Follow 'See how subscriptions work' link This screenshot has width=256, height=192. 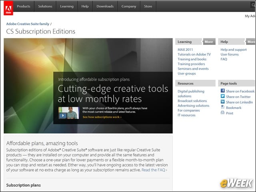click(x=102, y=117)
